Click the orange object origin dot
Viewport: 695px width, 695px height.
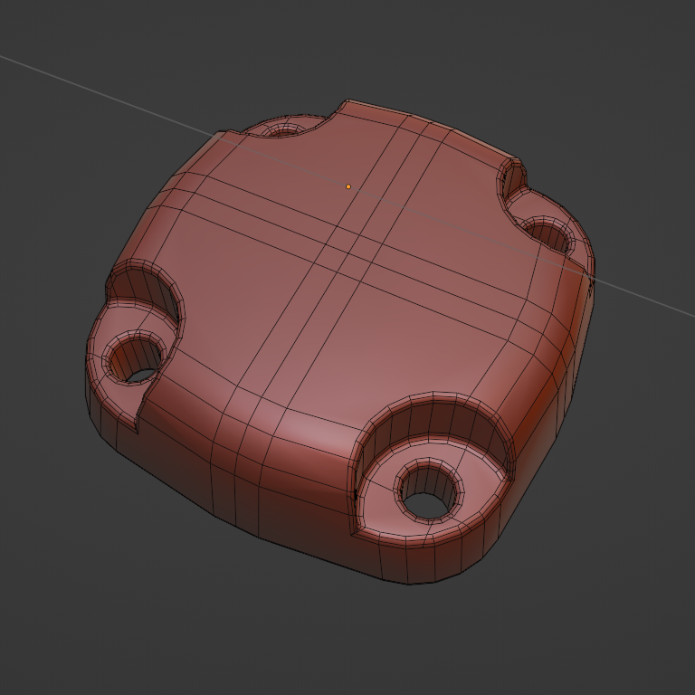click(348, 186)
